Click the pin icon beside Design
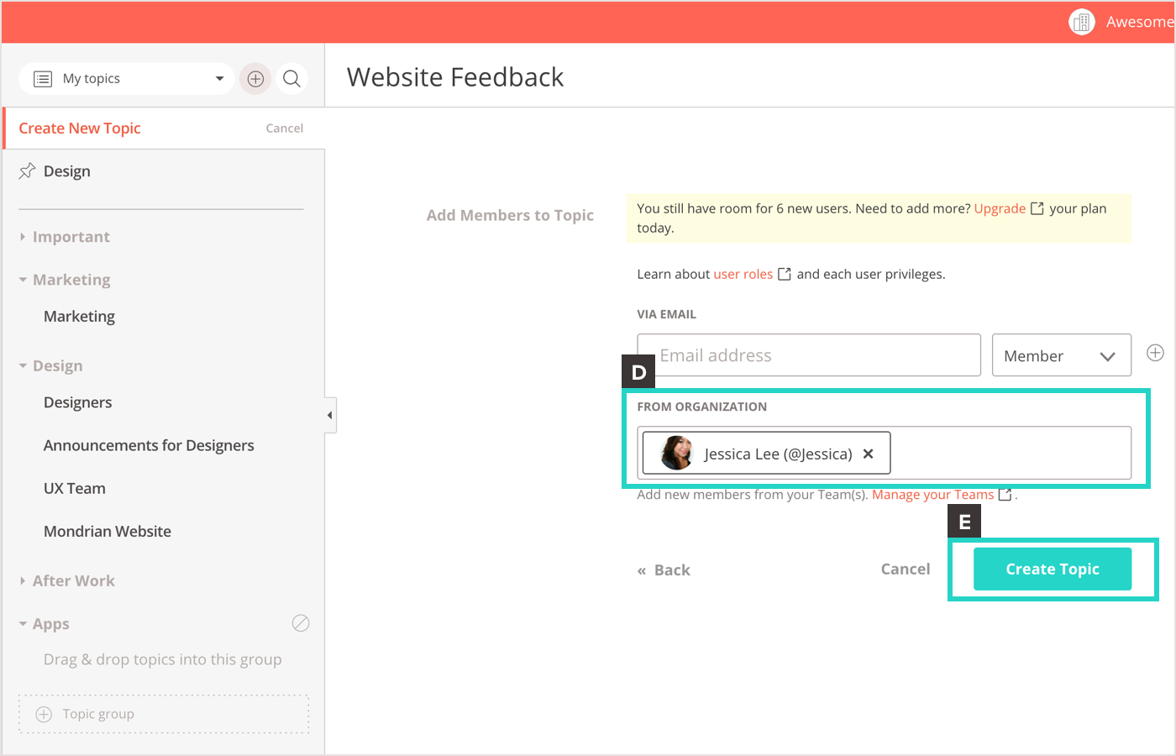 [x=27, y=171]
